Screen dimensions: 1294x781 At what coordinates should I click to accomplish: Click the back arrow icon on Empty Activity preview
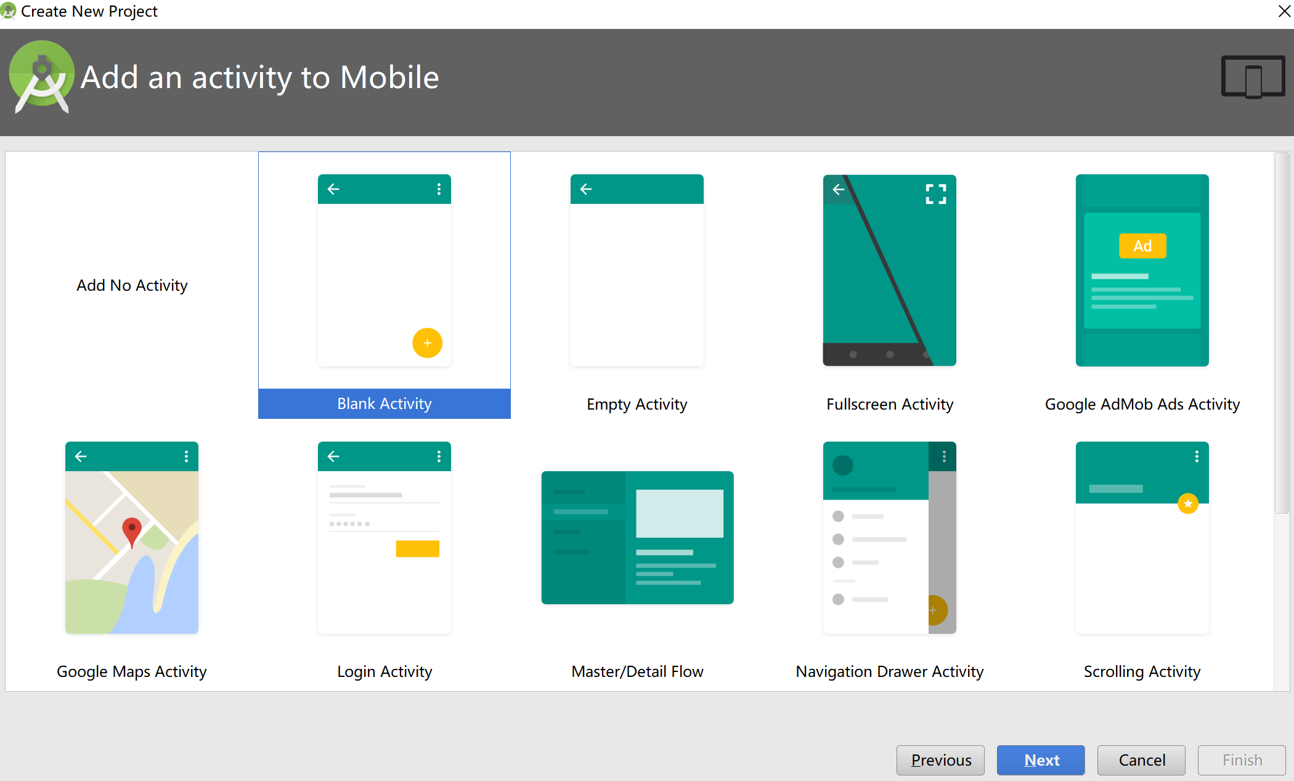pyautogui.click(x=585, y=189)
